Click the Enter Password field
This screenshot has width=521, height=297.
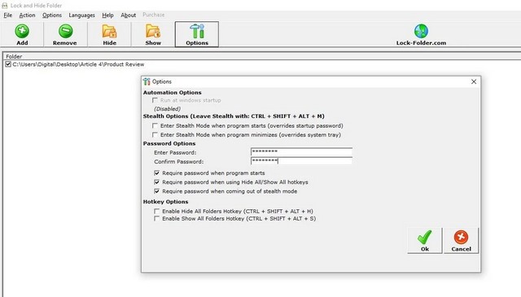click(301, 152)
